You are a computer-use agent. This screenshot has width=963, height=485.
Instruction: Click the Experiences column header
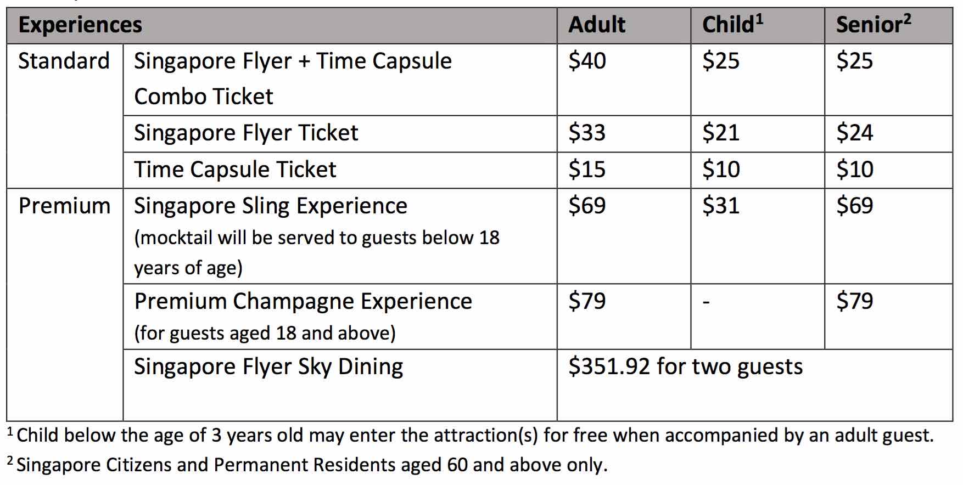(x=80, y=25)
